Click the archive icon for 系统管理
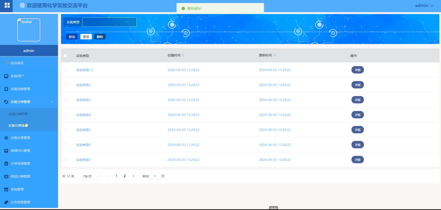The image size is (441, 210). pos(6,189)
